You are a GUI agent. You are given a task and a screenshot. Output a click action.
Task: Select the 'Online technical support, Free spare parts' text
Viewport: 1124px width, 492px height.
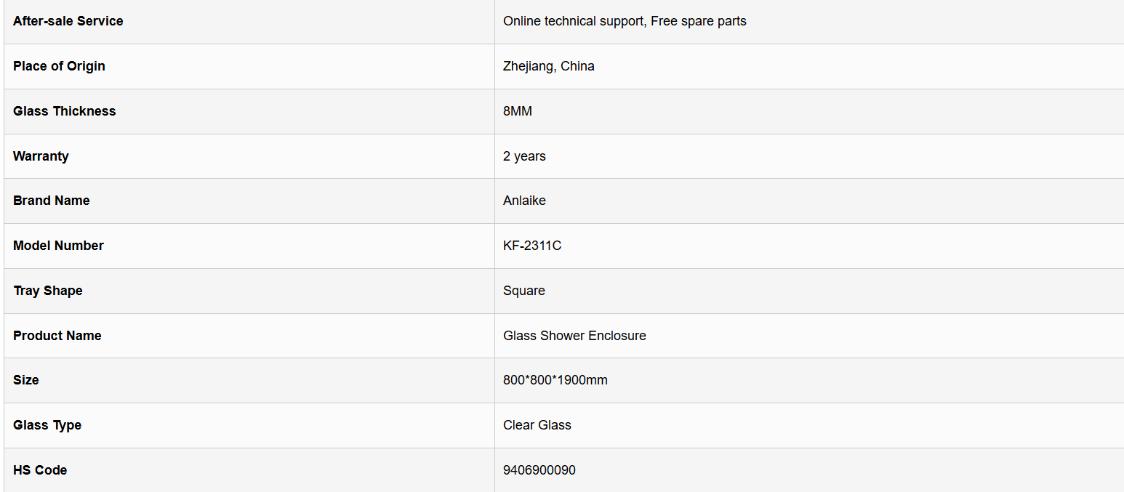[625, 21]
